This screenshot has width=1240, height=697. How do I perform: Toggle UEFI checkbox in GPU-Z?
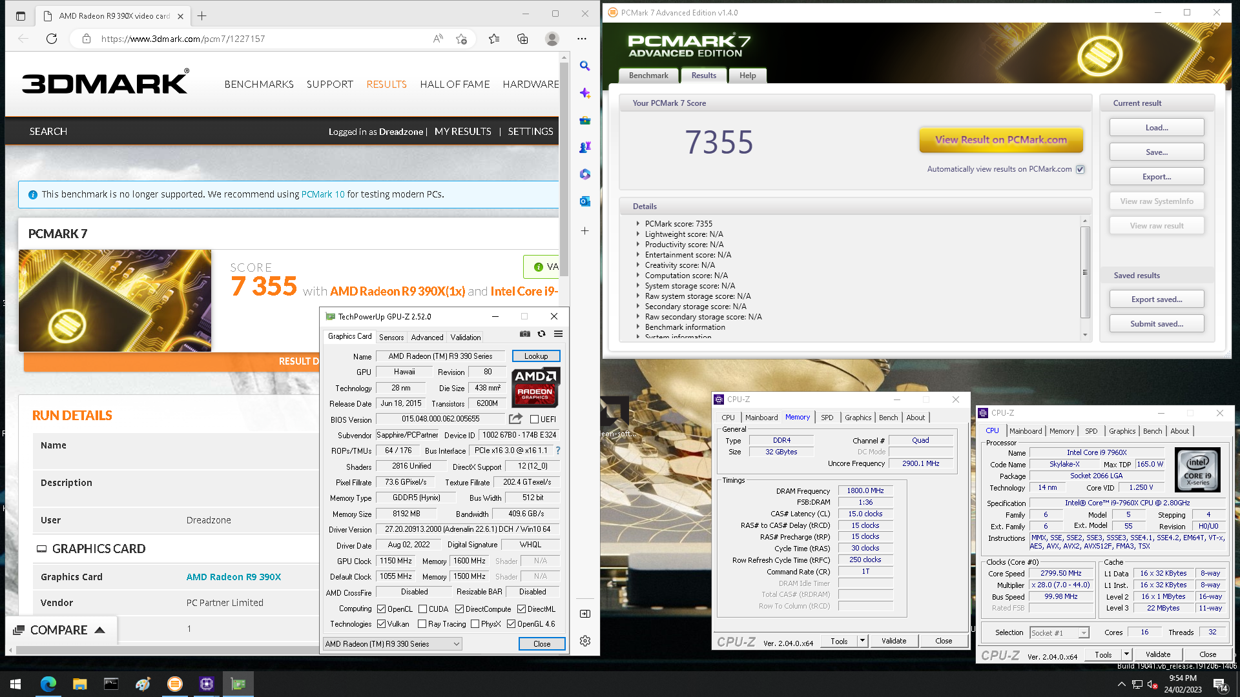534,419
